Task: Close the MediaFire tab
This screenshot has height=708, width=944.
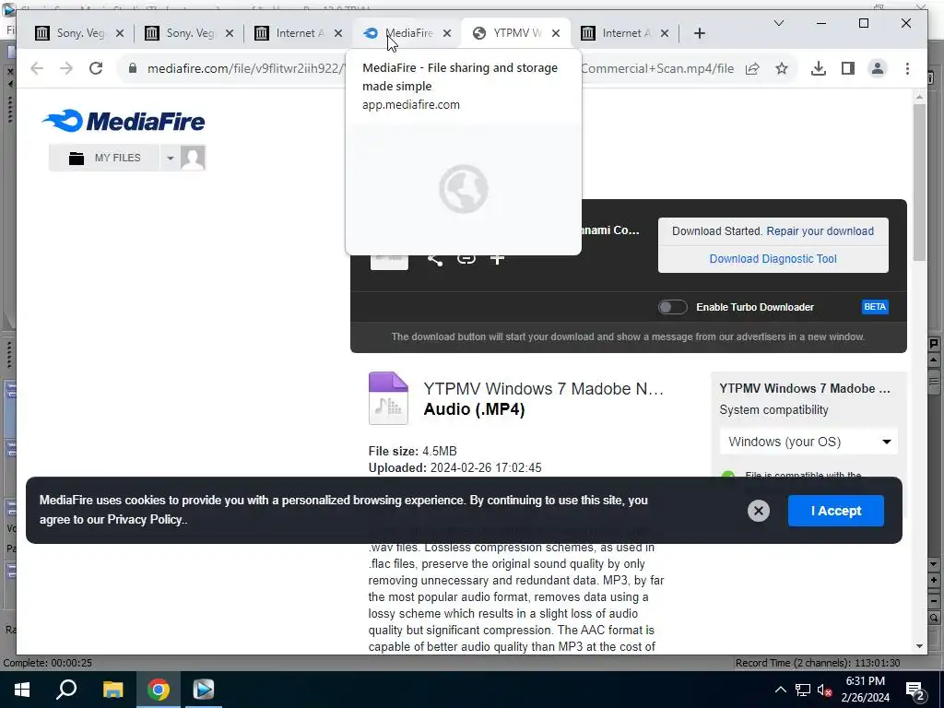Action: click(x=447, y=33)
